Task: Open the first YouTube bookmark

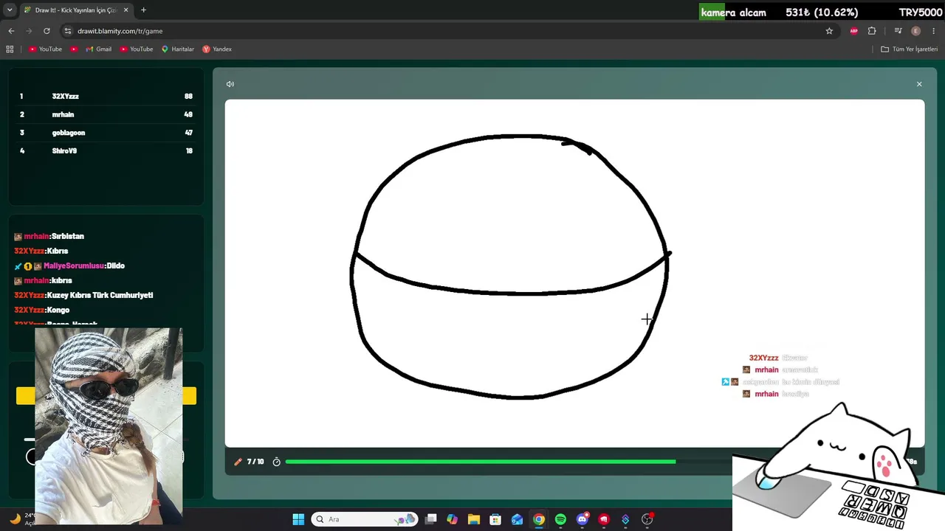Action: [45, 49]
